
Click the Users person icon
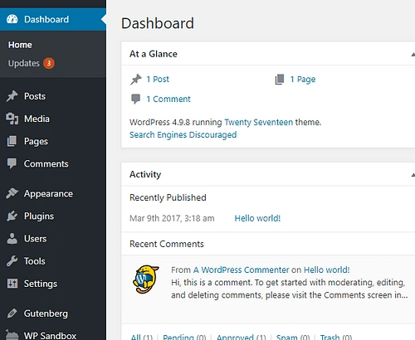tap(12, 239)
